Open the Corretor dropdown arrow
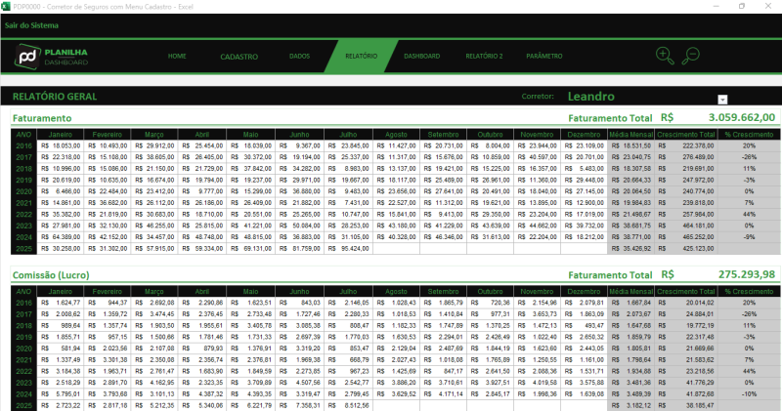This screenshot has width=782, height=411. [x=722, y=100]
